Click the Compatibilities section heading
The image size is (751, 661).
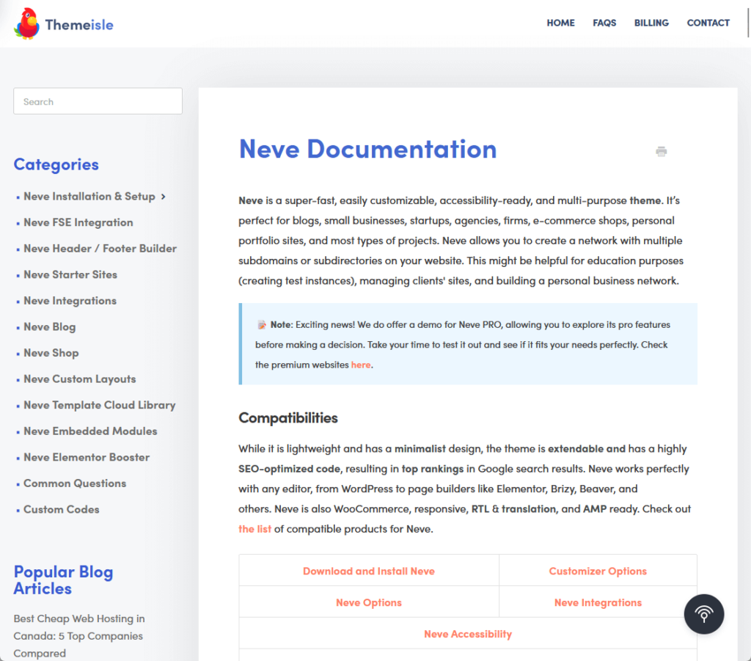click(x=288, y=417)
